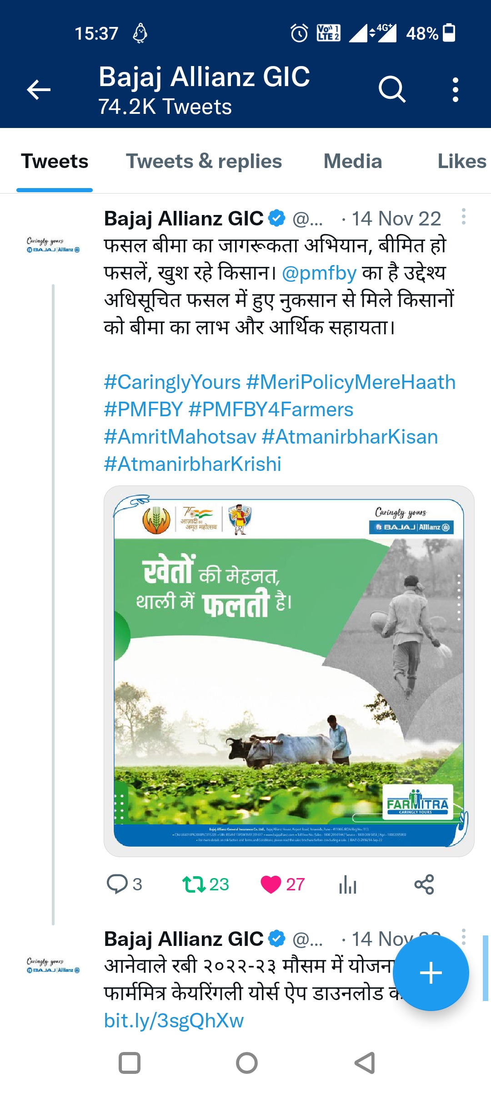
Task: Unlike the tweet with 27 likes
Action: (271, 884)
